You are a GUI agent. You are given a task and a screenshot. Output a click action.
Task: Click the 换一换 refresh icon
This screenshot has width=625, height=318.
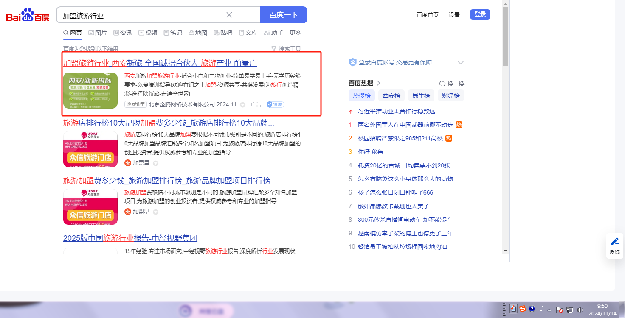point(442,84)
